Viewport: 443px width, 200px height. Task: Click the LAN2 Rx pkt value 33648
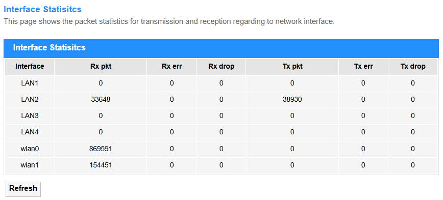101,99
